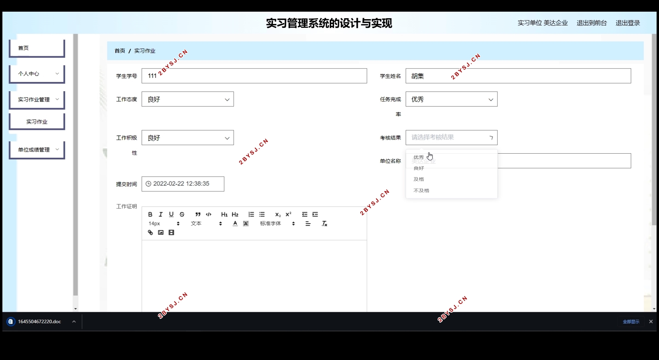
Task: Insert a blockquote with the quote icon
Action: 198,214
